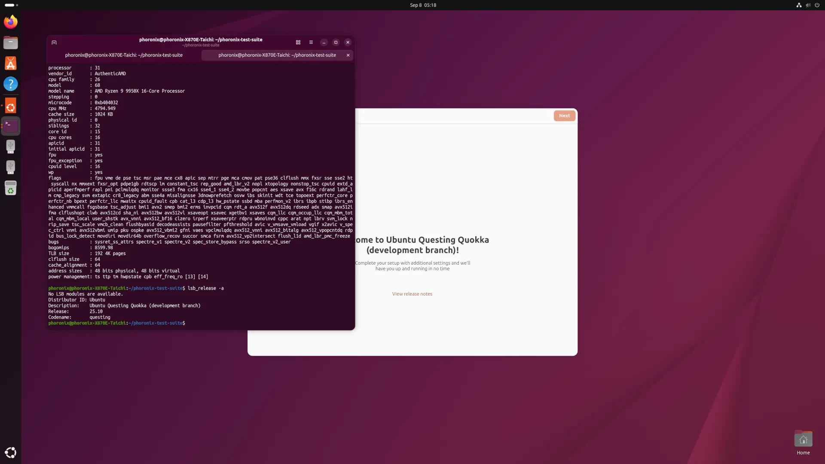The image size is (825, 464).
Task: Open Trash from the dock
Action: (x=11, y=188)
